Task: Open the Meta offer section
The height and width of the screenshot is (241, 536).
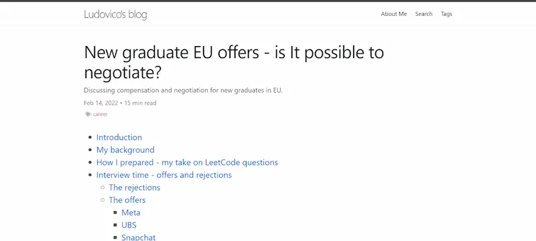Action: click(x=131, y=213)
